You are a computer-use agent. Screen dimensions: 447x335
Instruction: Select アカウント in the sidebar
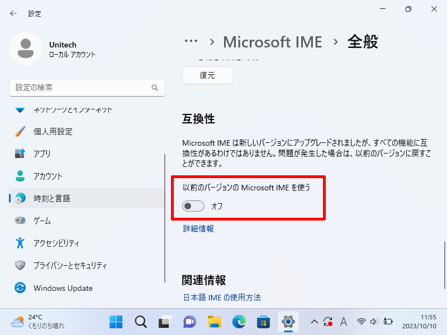point(87,176)
